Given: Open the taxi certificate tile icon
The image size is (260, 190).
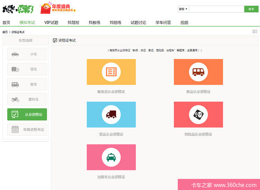Looking at the screenshot, I should tap(111, 157).
